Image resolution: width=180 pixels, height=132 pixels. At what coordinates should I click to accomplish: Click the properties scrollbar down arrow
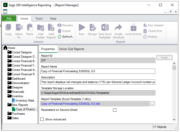point(174,120)
